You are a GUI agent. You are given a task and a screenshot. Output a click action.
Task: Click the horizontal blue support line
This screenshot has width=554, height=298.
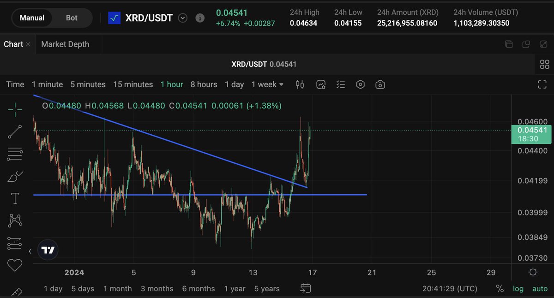point(200,195)
